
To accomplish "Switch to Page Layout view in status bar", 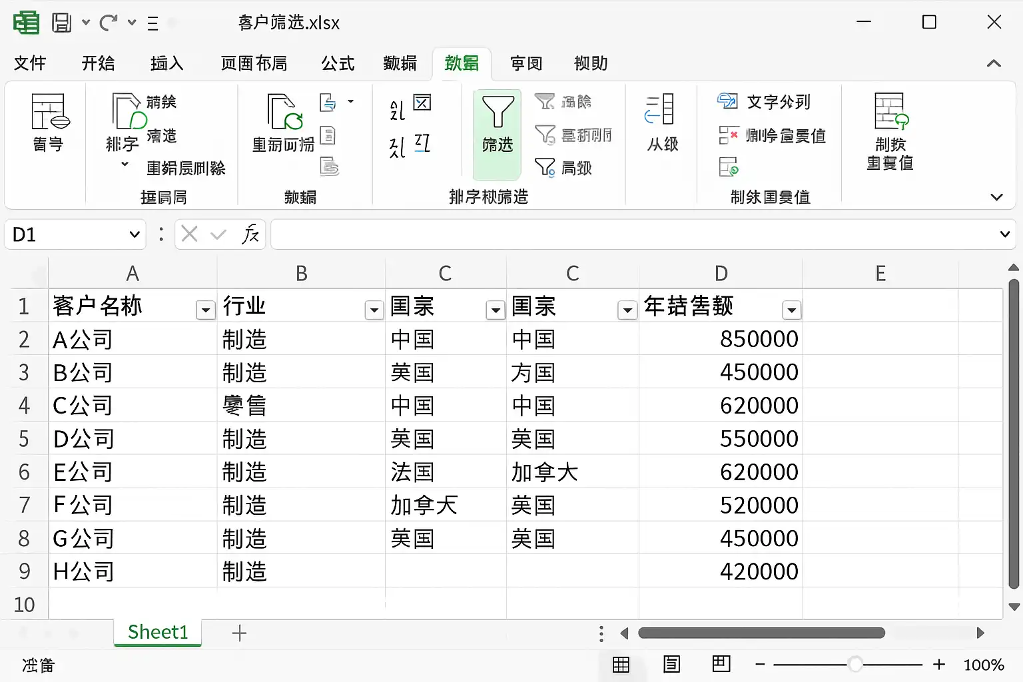I will tap(671, 664).
